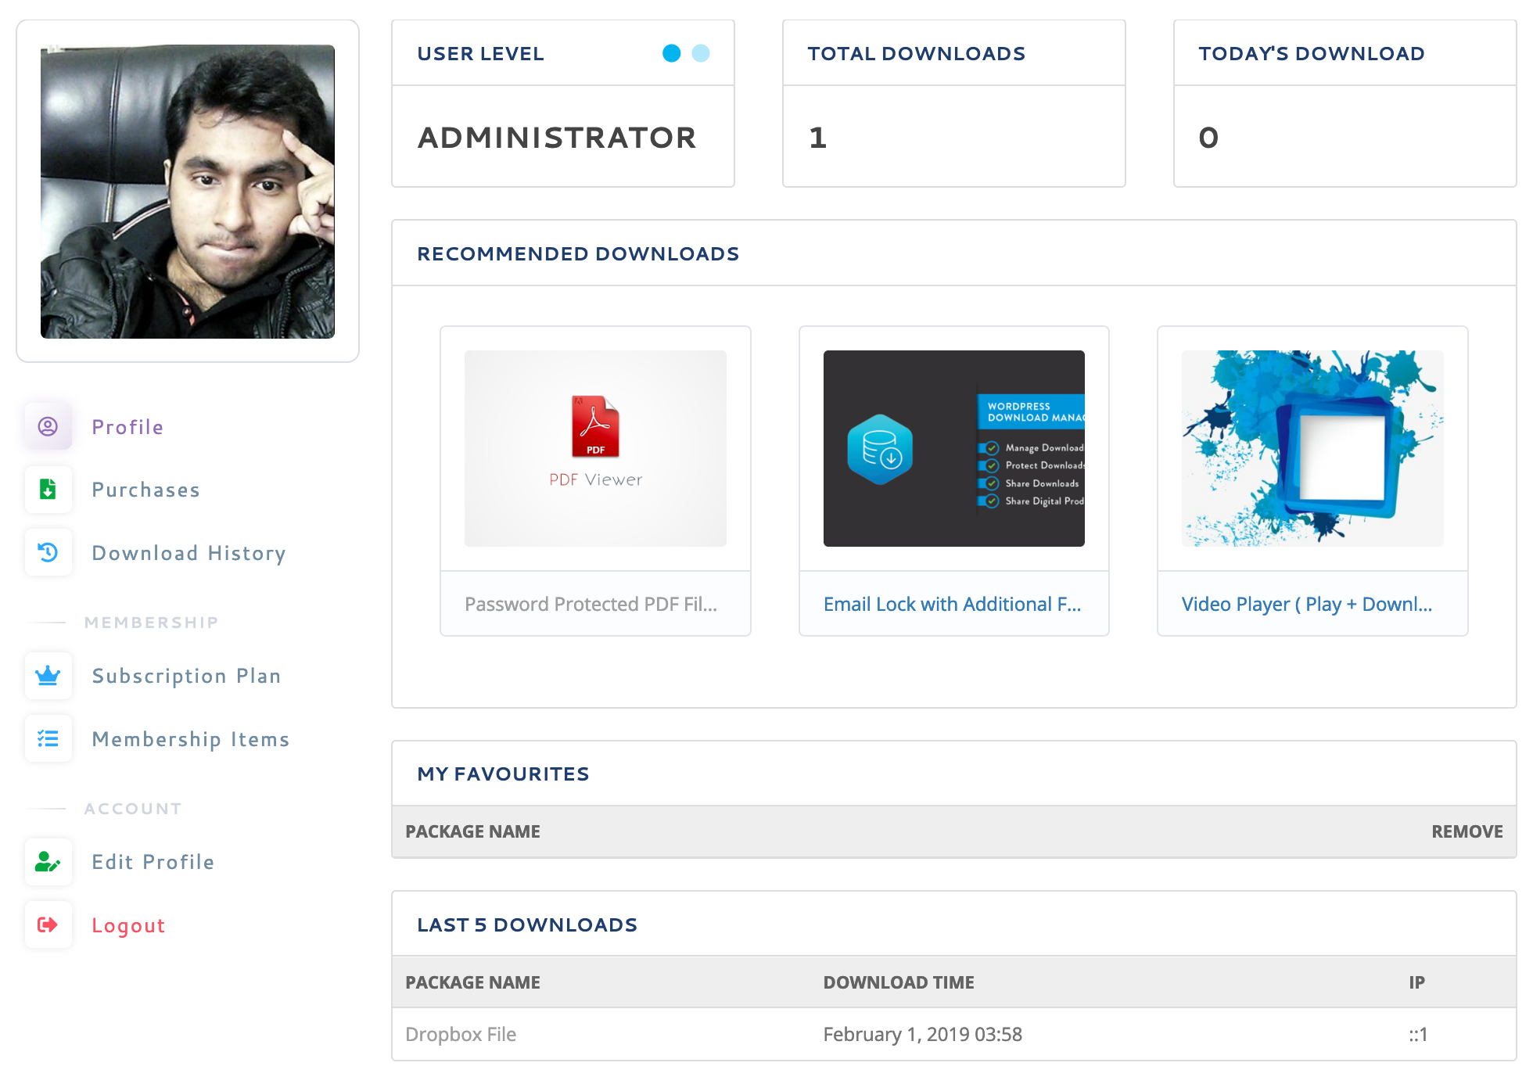The width and height of the screenshot is (1533, 1077).
Task: Click the PDF Viewer document icon
Action: pyautogui.click(x=594, y=428)
